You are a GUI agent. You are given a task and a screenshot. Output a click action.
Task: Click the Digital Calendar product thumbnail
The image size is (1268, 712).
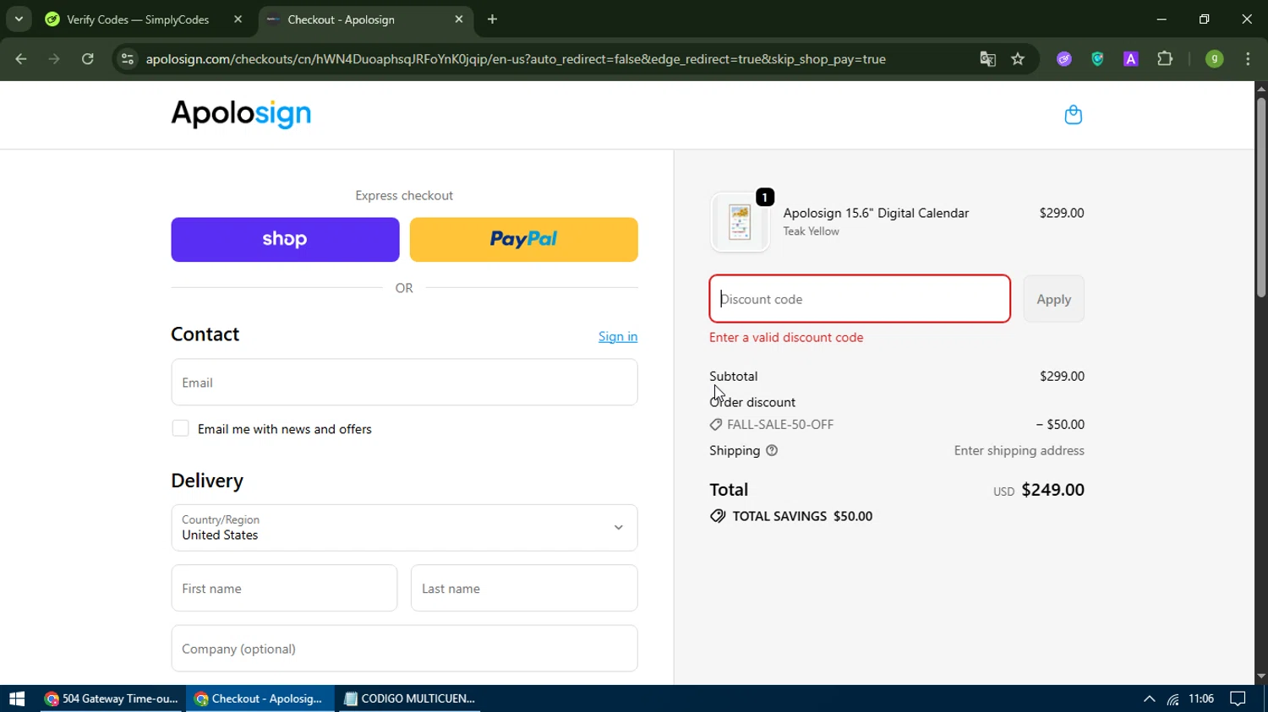740,223
